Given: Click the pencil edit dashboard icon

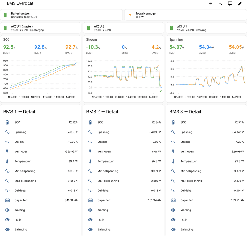Looking at the screenshot, I should click(x=240, y=3).
